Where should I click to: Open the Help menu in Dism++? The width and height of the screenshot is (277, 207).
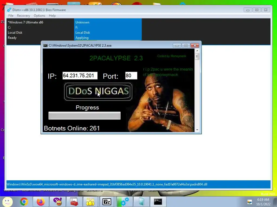(x=52, y=15)
